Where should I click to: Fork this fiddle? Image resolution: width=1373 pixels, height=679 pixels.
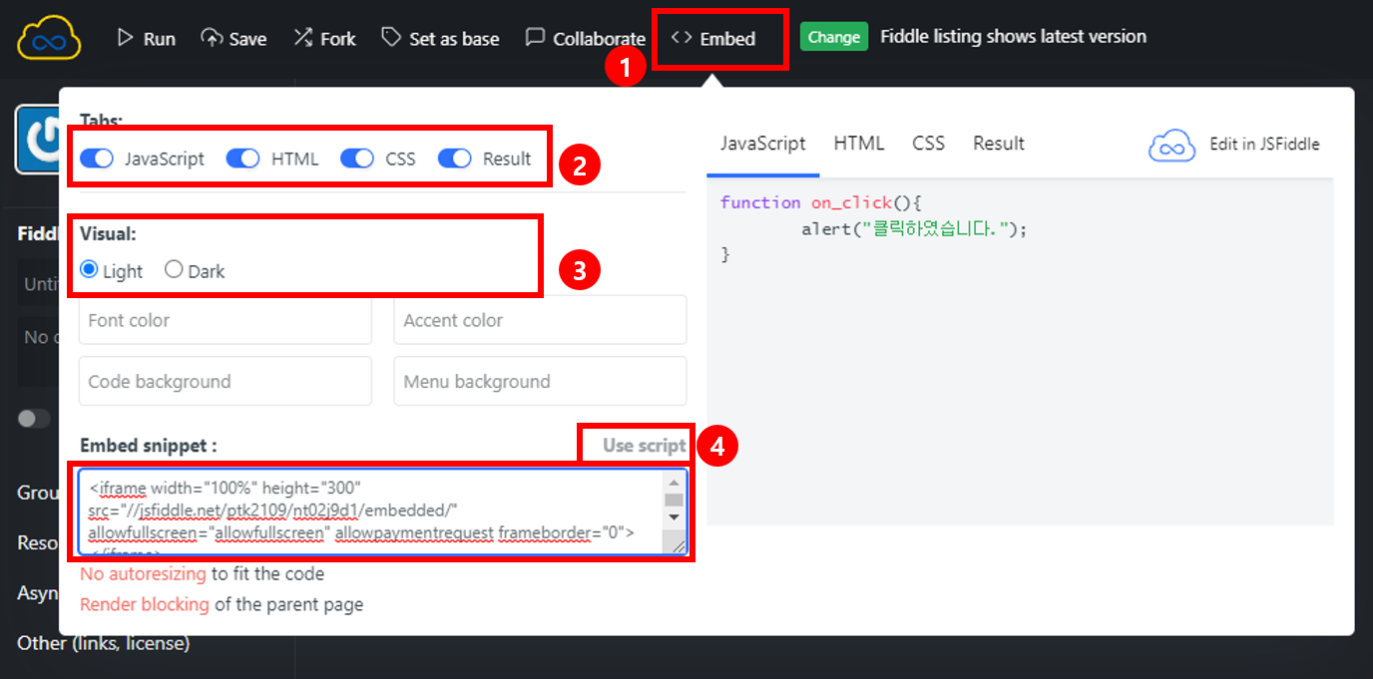(x=324, y=38)
